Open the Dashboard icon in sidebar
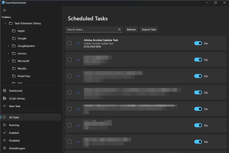The width and height of the screenshot is (229, 153). 5,91
